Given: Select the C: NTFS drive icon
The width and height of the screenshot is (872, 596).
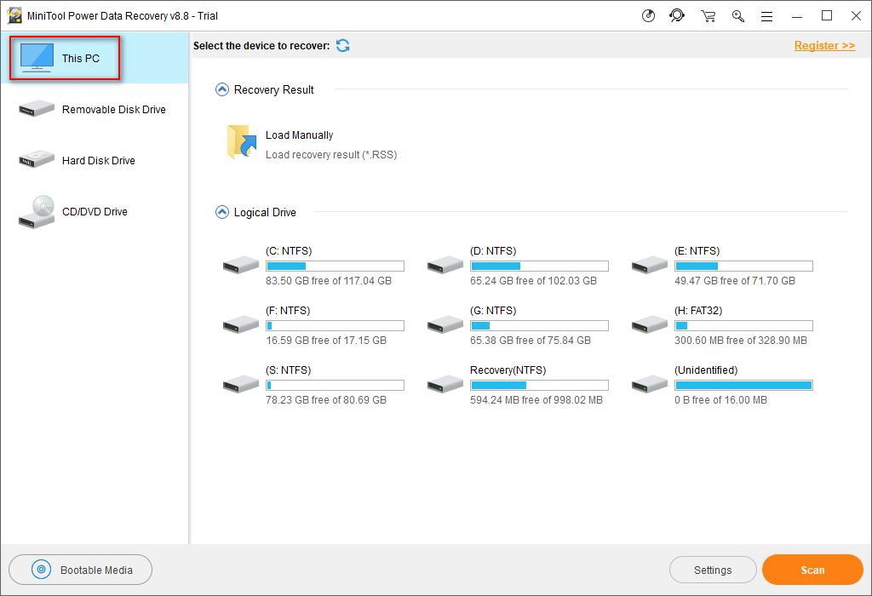Looking at the screenshot, I should [x=241, y=265].
